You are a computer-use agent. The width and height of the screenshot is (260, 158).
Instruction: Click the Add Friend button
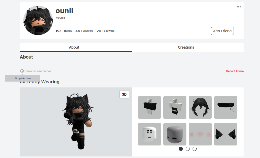222,31
